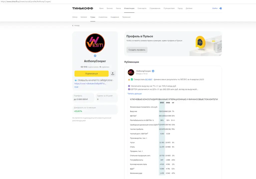Click the Сделки за 30 дней card
This screenshot has width=256, height=179.
pyautogui.click(x=106, y=97)
